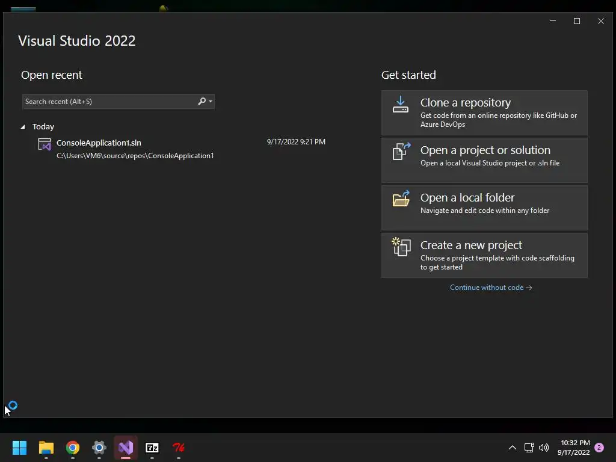Select the Create a new project card

pyautogui.click(x=484, y=255)
